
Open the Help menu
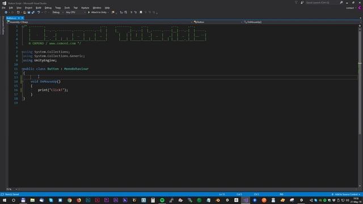[107, 8]
